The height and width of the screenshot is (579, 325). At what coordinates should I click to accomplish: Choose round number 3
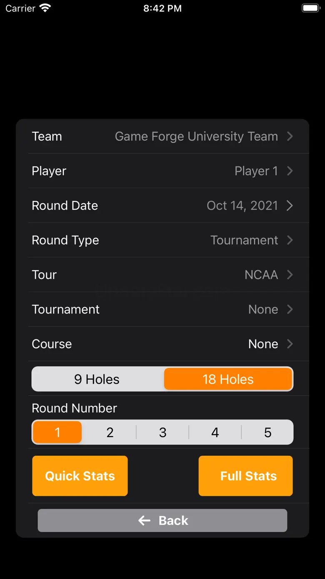tap(162, 432)
